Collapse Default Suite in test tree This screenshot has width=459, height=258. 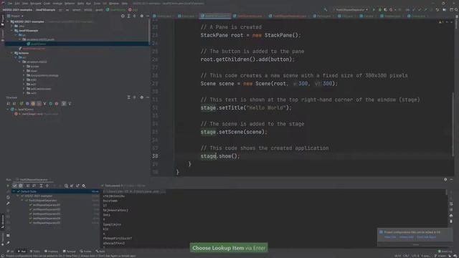tap(14, 191)
